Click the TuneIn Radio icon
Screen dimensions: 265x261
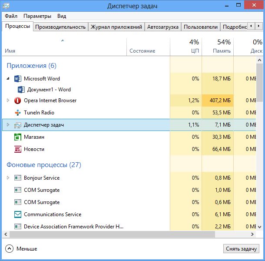[x=18, y=113]
